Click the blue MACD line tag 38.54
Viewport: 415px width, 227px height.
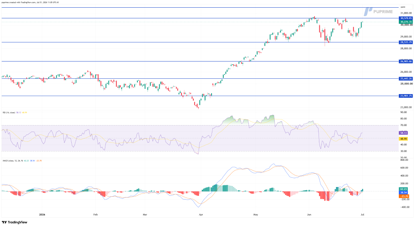point(404,192)
